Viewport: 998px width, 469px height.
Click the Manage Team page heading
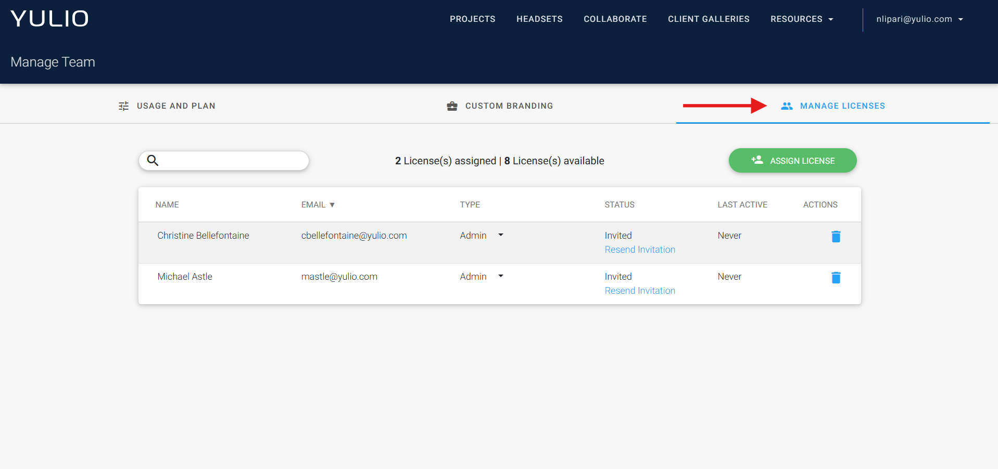(x=53, y=62)
